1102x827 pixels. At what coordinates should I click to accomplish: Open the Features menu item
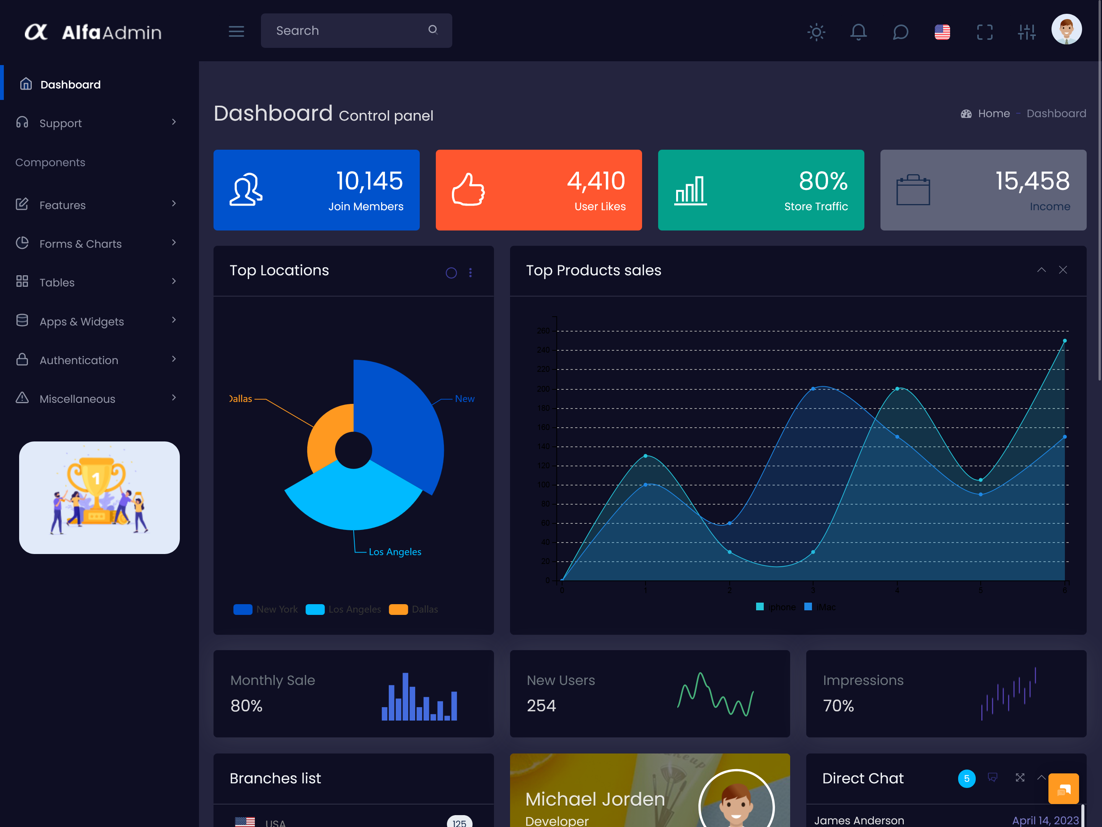[x=99, y=204]
